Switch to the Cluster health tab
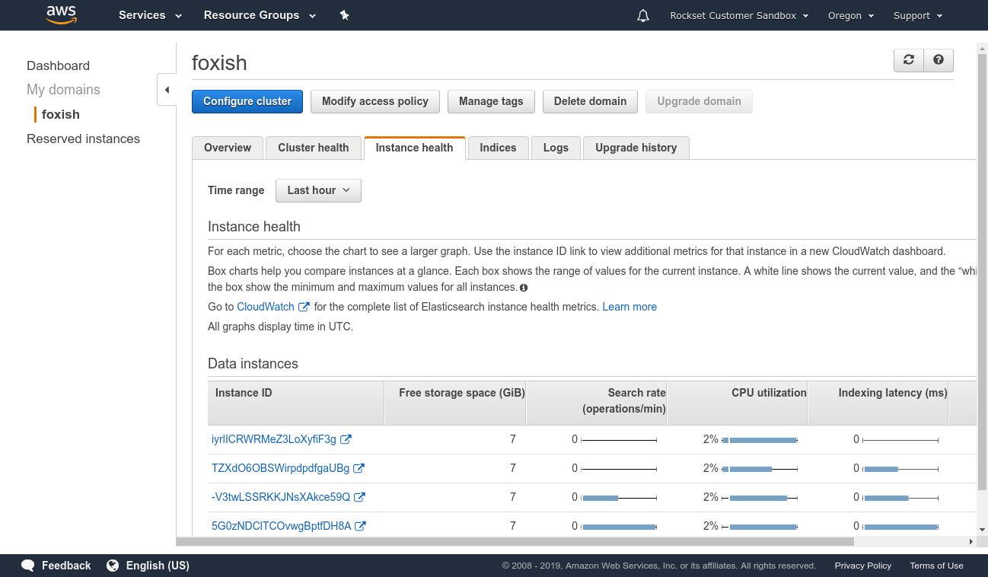Viewport: 988px width, 577px height. point(314,148)
